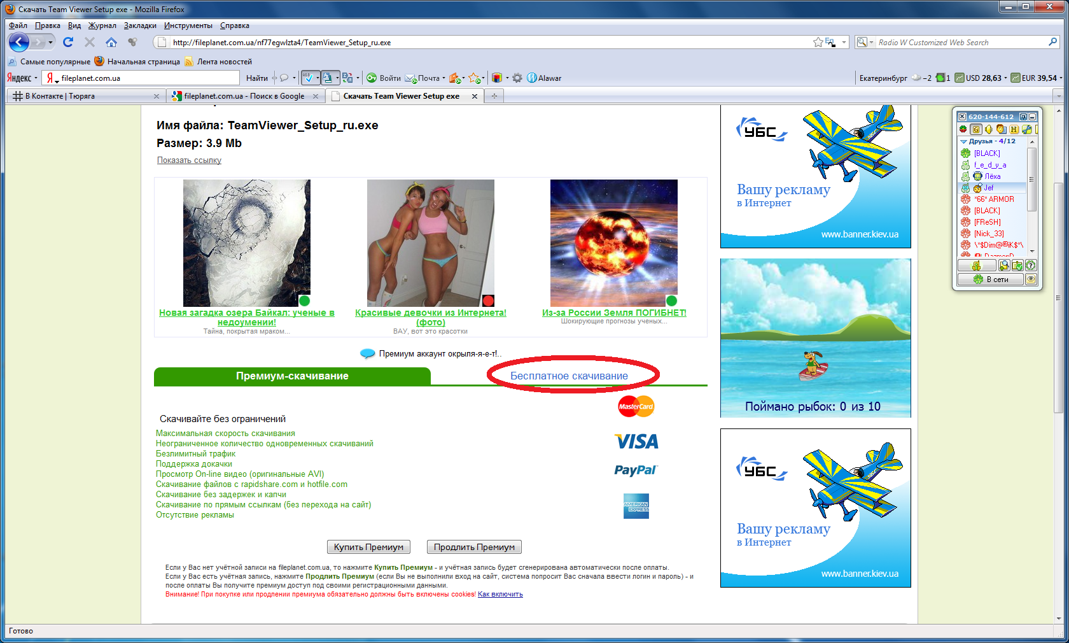Open the address bar history dropdown

[844, 42]
